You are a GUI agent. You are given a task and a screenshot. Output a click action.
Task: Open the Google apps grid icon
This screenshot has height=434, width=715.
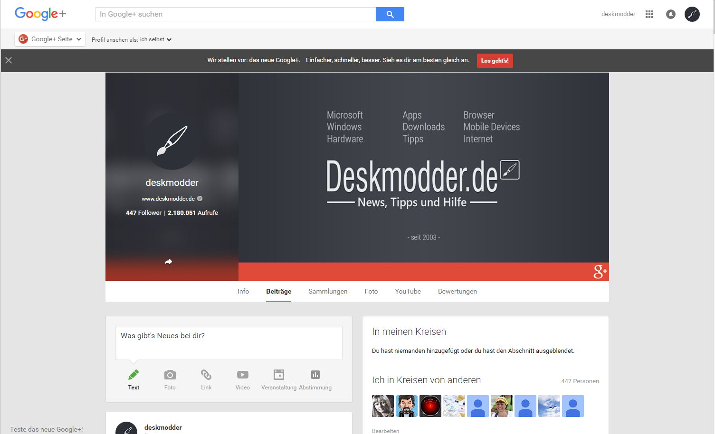[x=649, y=14]
